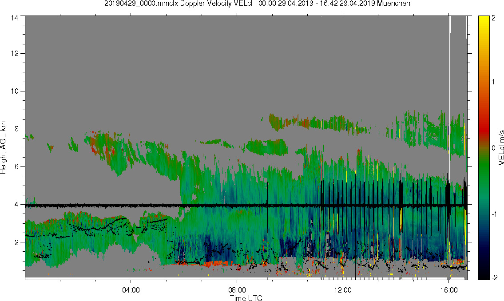Click the height-axis tick label 4
This screenshot has height=301, width=504.
click(x=17, y=204)
